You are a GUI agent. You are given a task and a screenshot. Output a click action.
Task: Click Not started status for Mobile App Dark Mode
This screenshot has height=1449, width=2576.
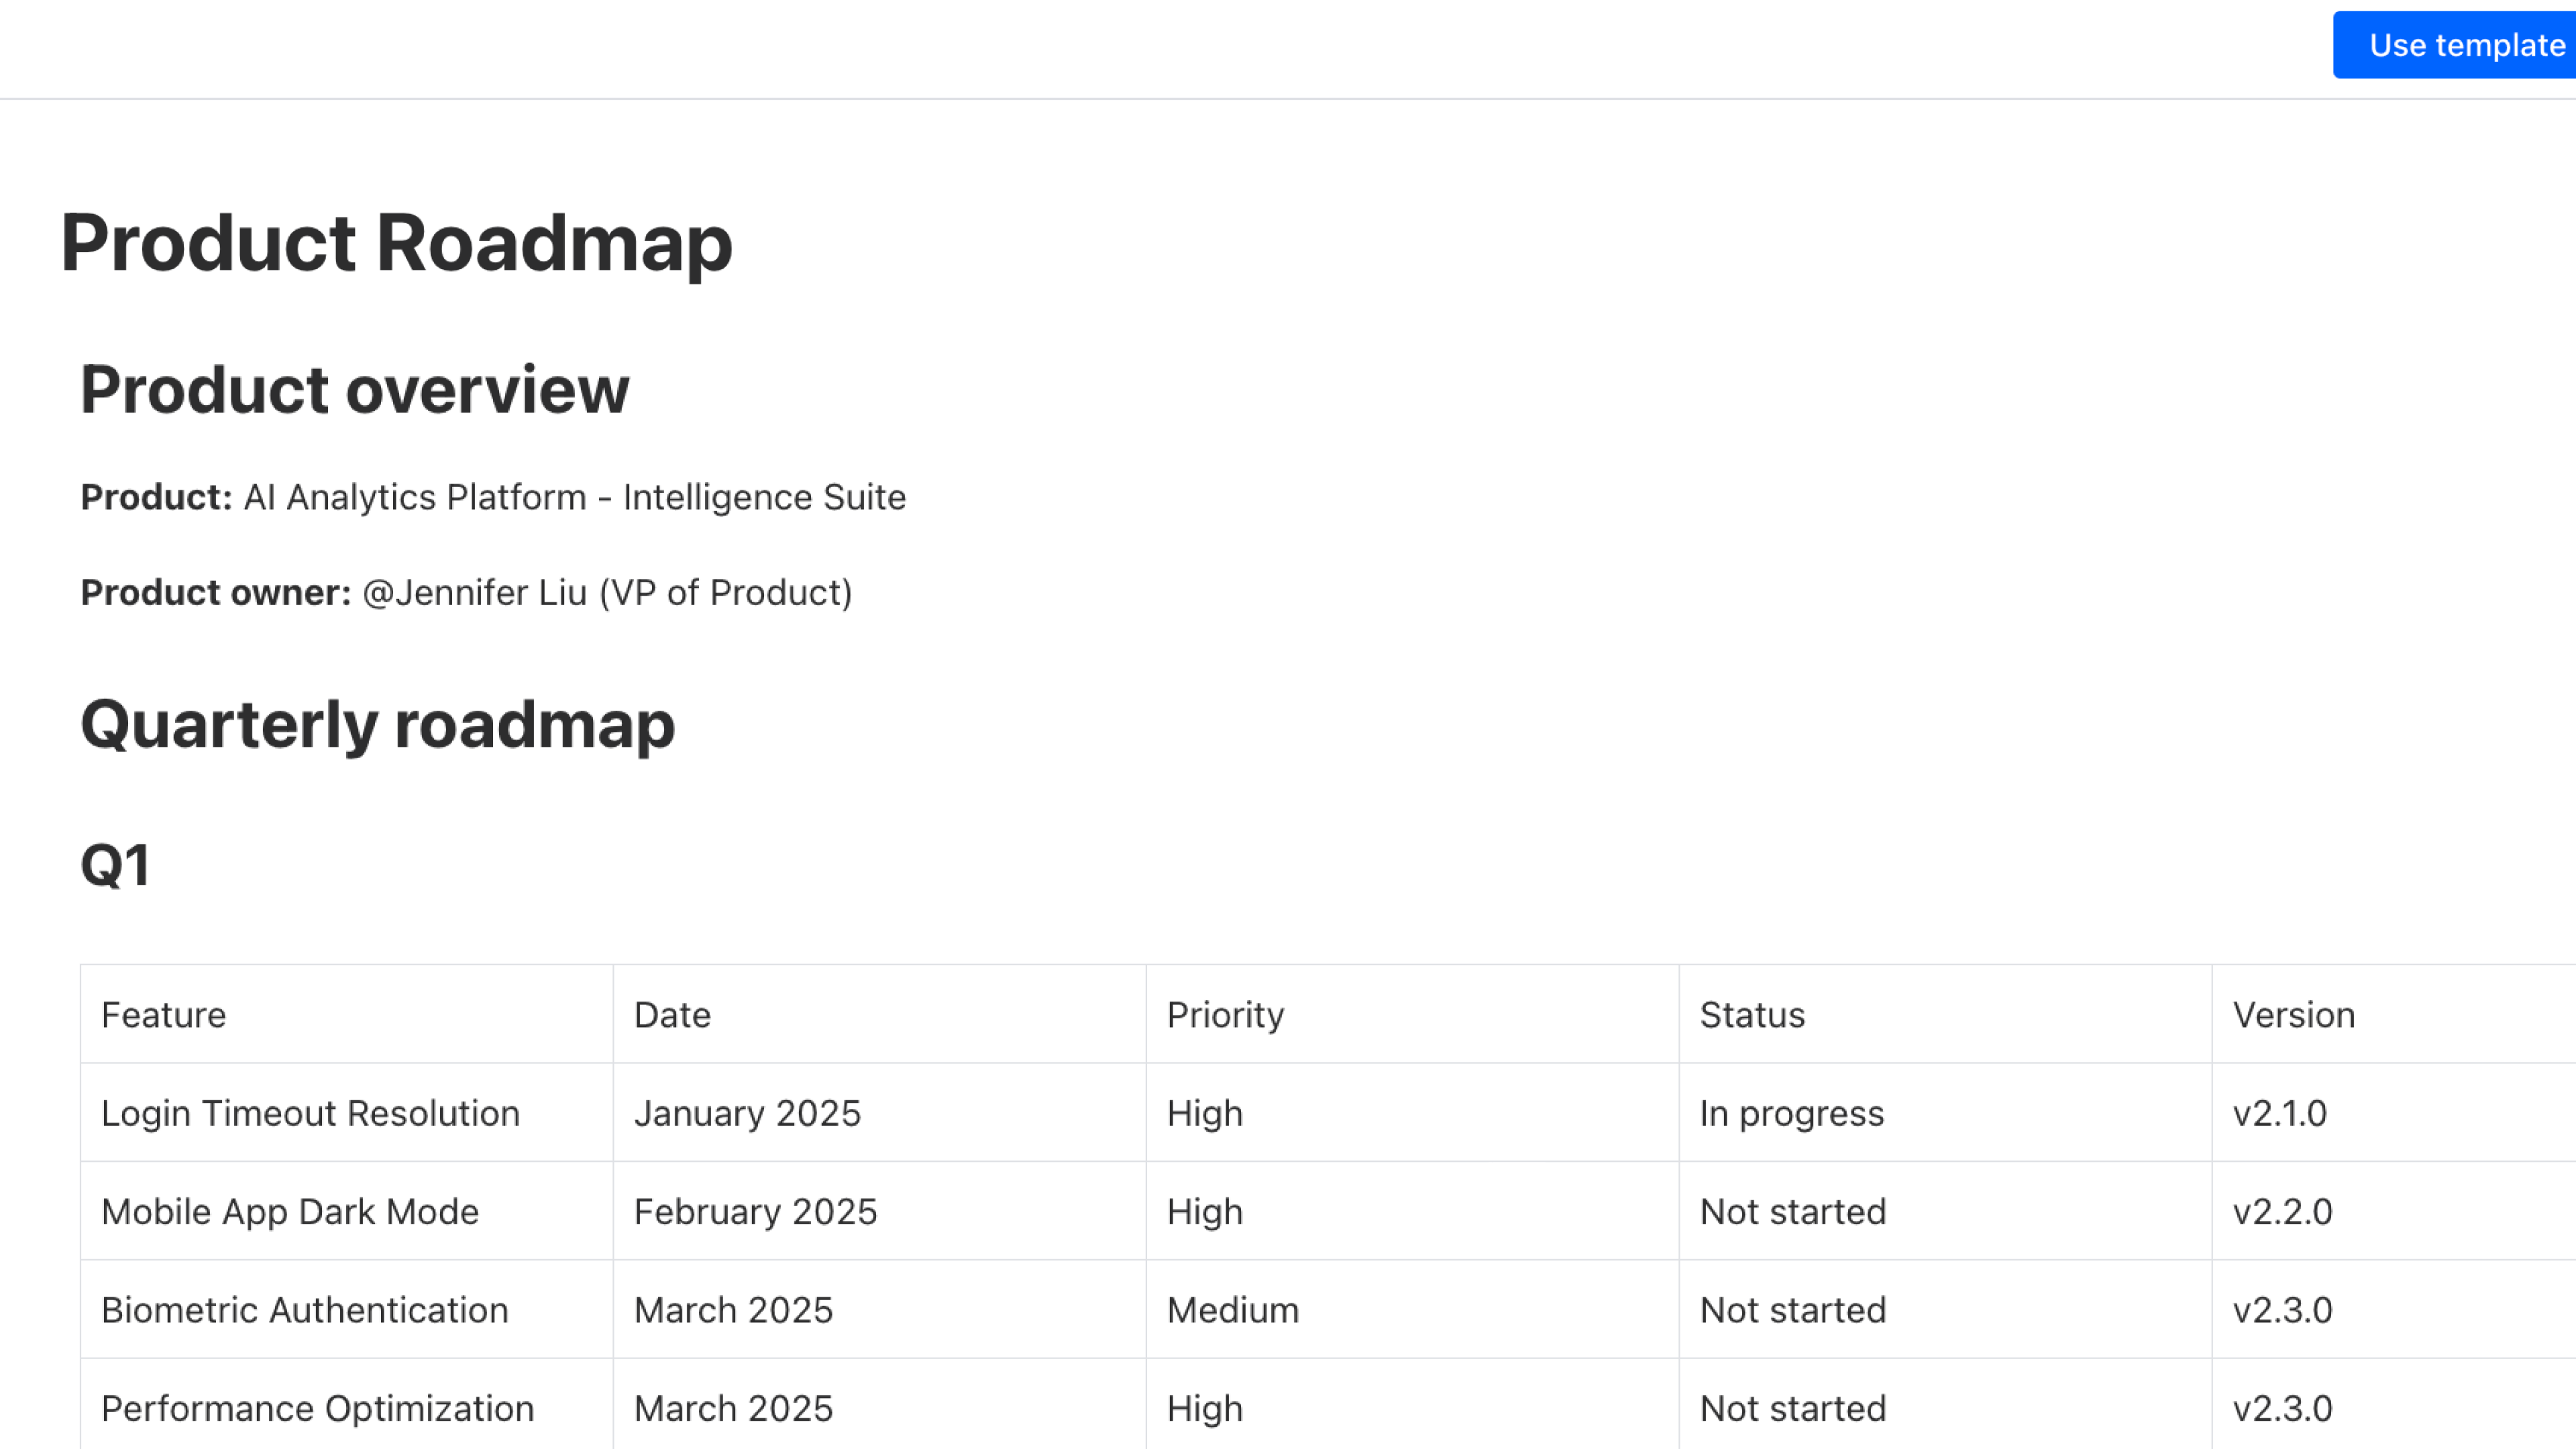[x=1791, y=1211]
